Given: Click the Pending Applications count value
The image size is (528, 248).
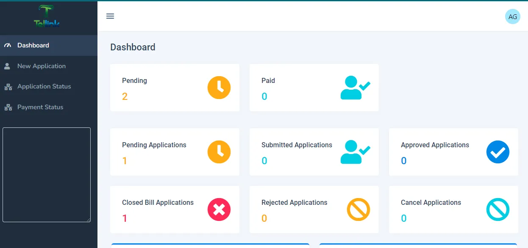Looking at the screenshot, I should pyautogui.click(x=125, y=161).
